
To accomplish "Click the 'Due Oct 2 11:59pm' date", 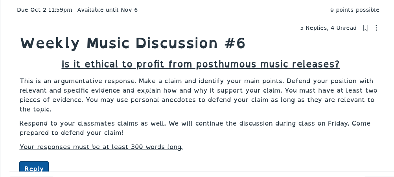I will click(45, 10).
